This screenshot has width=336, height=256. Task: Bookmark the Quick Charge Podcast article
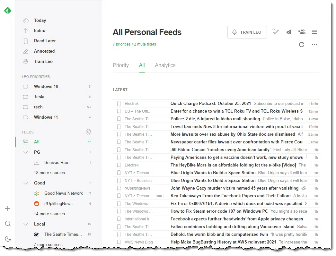pos(119,104)
